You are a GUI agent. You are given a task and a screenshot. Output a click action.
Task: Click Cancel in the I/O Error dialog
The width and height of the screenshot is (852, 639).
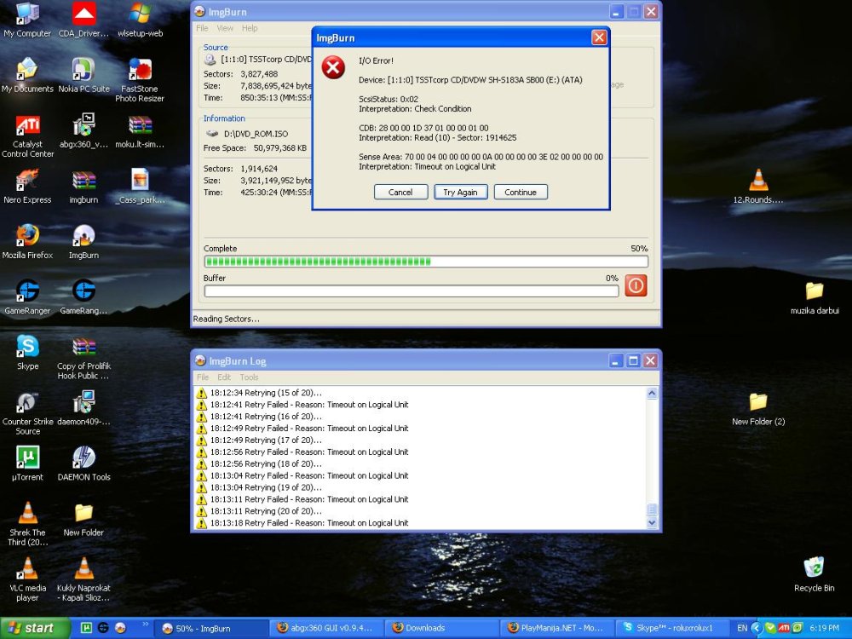pyautogui.click(x=400, y=192)
